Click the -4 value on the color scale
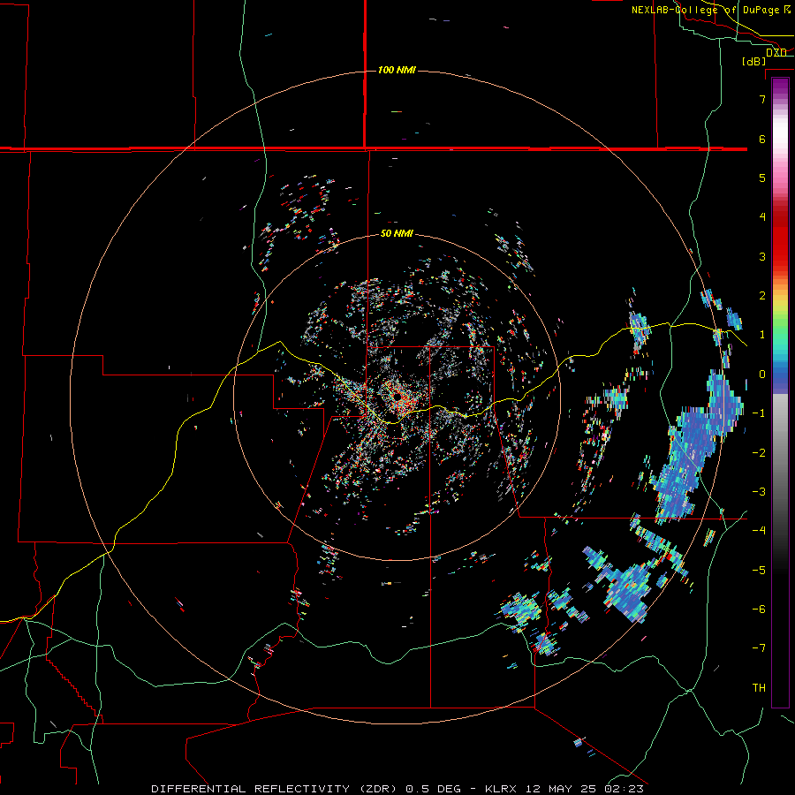Image resolution: width=795 pixels, height=795 pixels. (x=759, y=531)
